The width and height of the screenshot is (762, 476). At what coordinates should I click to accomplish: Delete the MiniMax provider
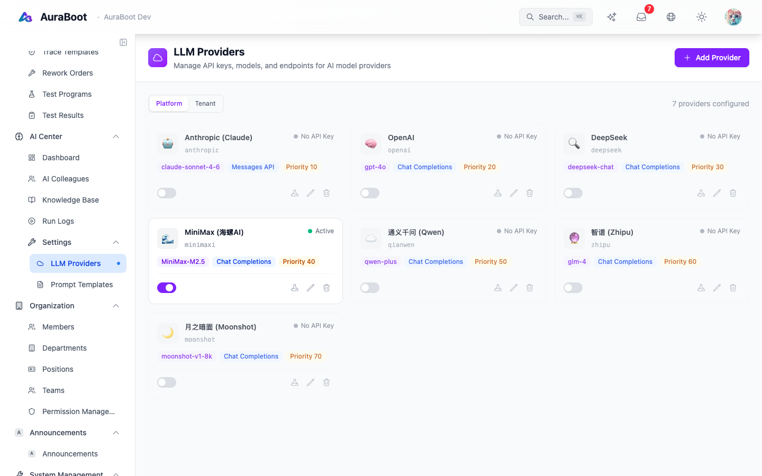[x=326, y=288]
